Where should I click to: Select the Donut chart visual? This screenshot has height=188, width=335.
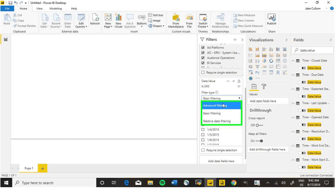click(x=271, y=61)
